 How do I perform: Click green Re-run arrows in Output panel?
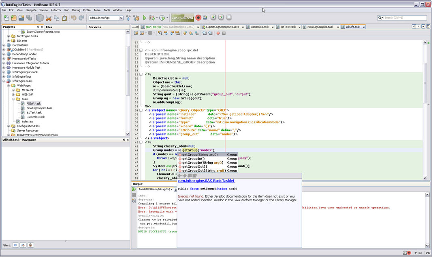click(x=134, y=189)
